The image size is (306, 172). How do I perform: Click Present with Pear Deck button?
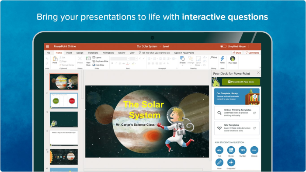[x=241, y=82]
